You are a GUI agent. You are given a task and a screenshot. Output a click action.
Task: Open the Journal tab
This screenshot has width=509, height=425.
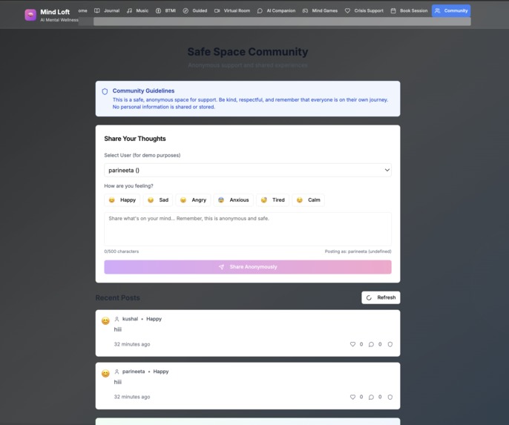click(107, 10)
